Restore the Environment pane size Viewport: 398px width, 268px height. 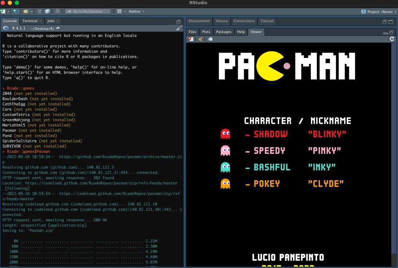coord(385,22)
